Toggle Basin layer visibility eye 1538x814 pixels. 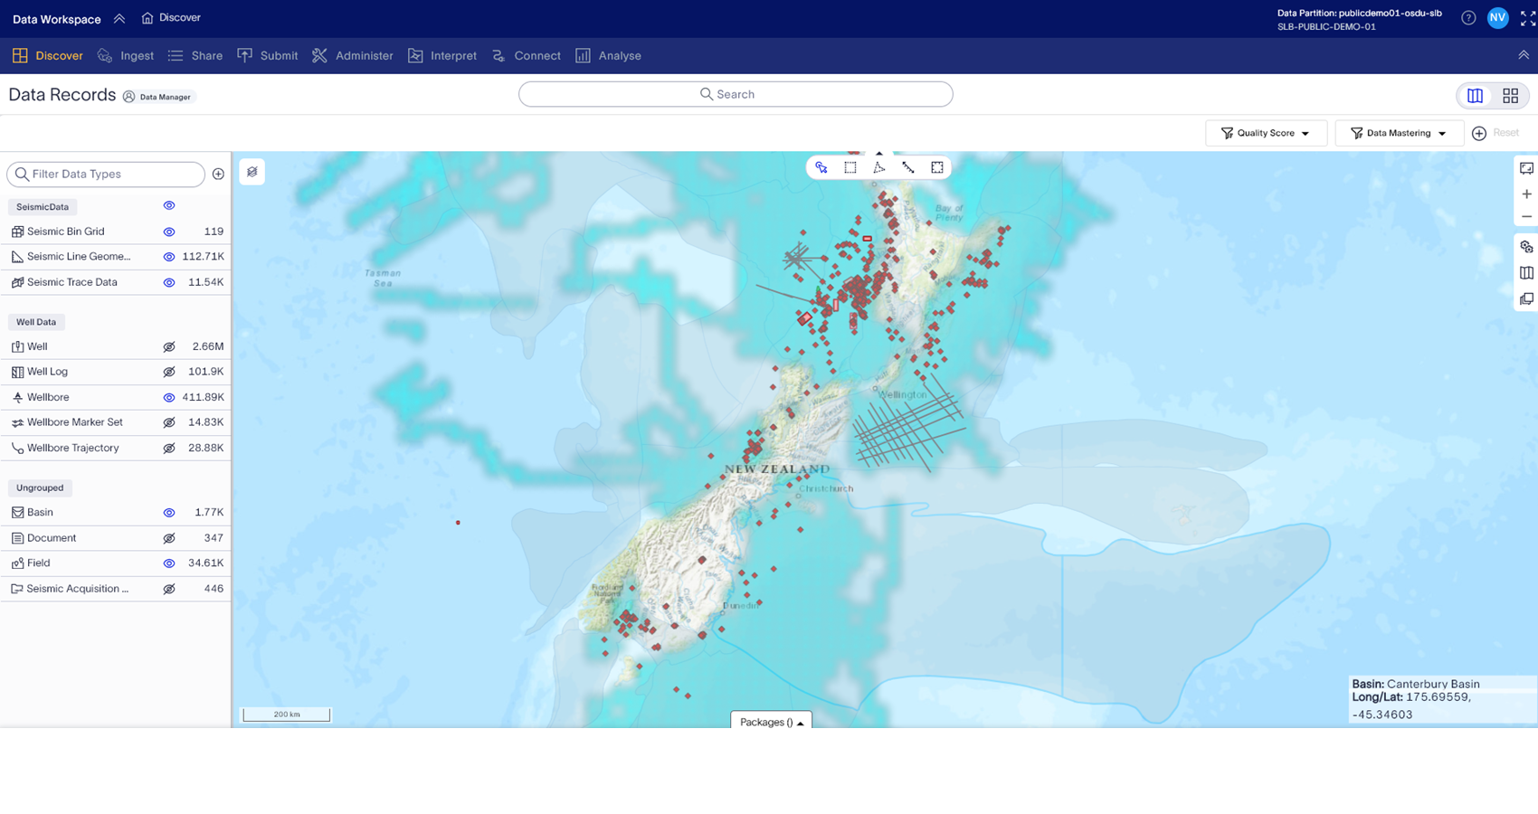pyautogui.click(x=169, y=513)
